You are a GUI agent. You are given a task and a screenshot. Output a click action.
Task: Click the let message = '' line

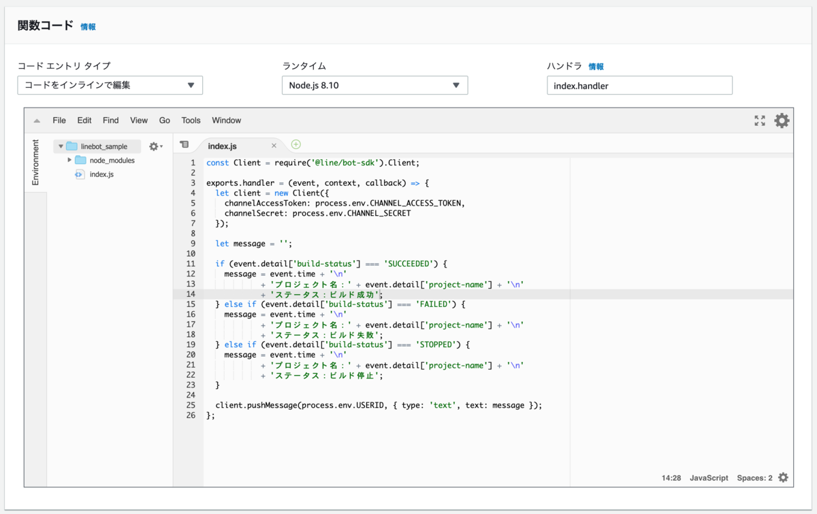pos(253,244)
